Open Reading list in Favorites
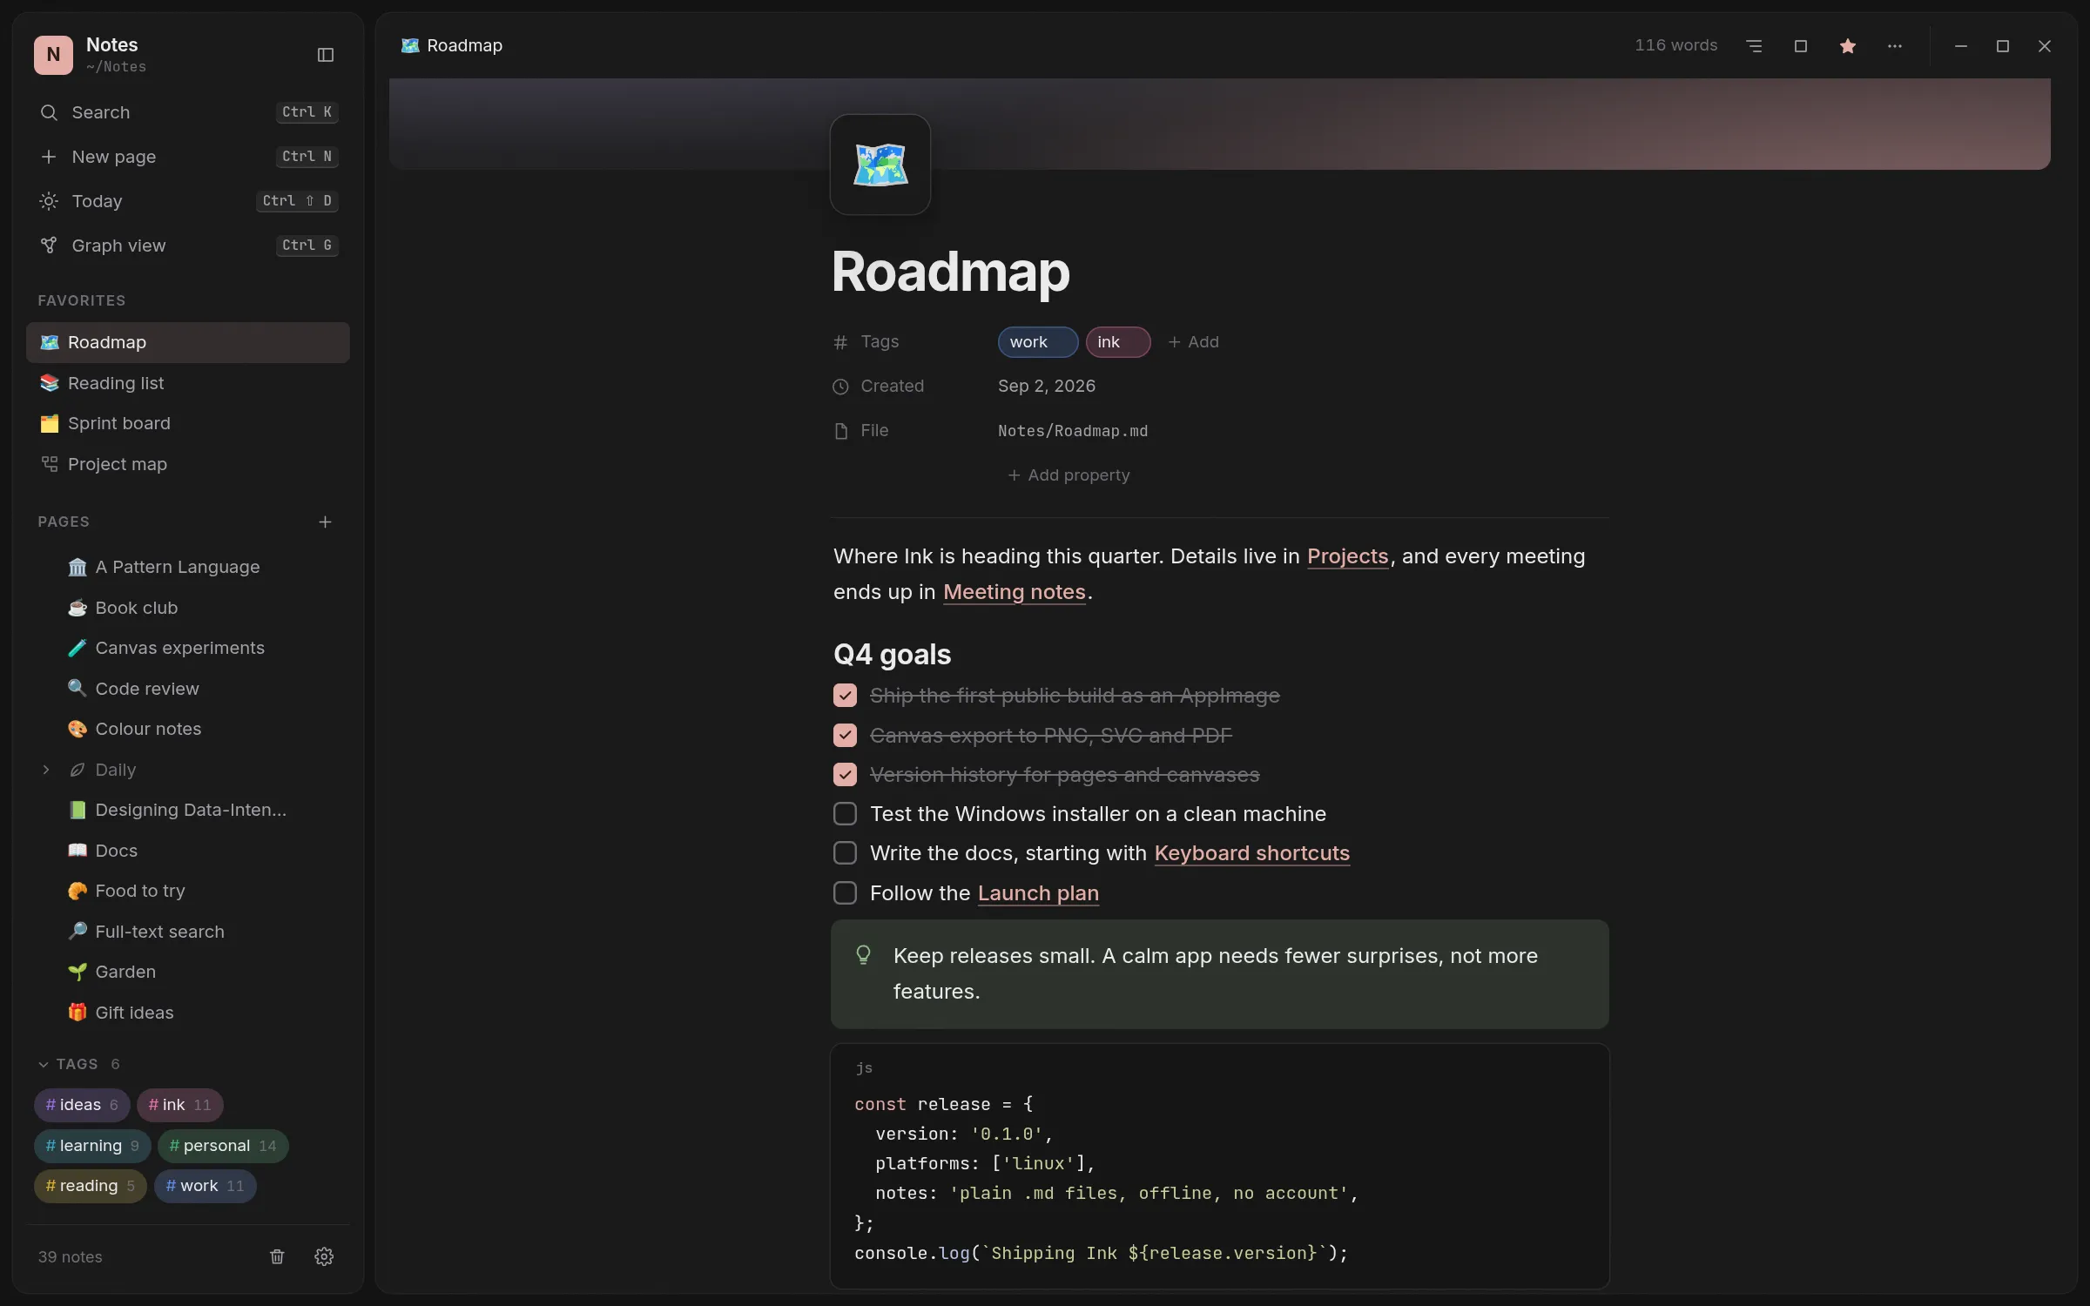Screen dimensions: 2090x1306 tap(188, 383)
